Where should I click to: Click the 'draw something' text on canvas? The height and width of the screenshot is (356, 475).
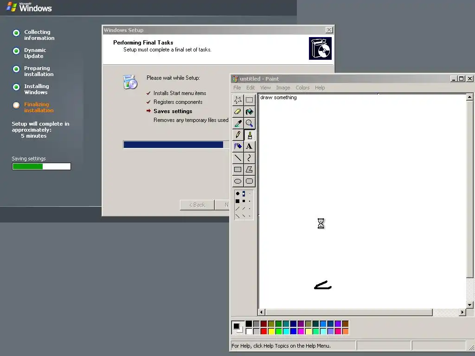click(278, 97)
